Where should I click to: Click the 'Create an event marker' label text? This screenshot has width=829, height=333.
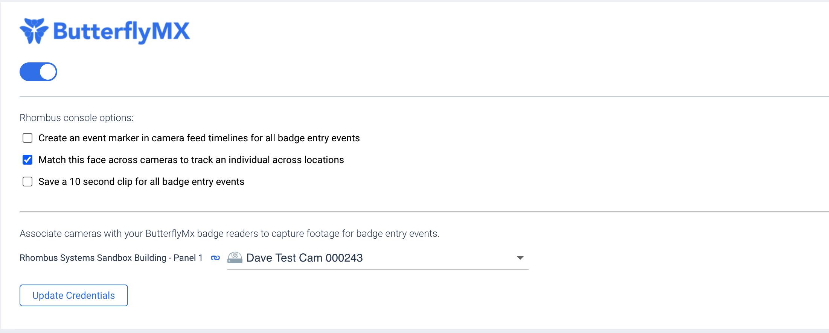point(199,138)
